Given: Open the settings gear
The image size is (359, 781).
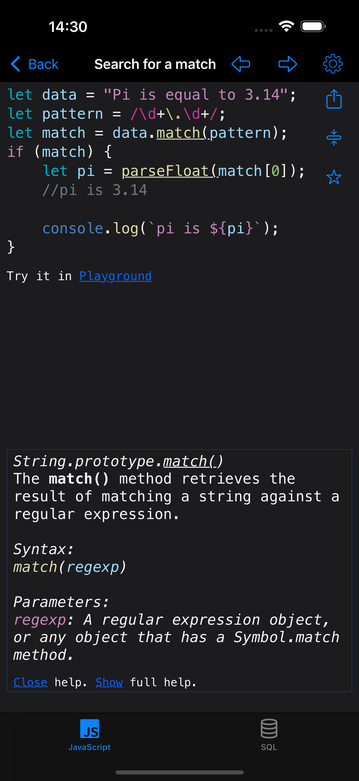Looking at the screenshot, I should (x=333, y=64).
